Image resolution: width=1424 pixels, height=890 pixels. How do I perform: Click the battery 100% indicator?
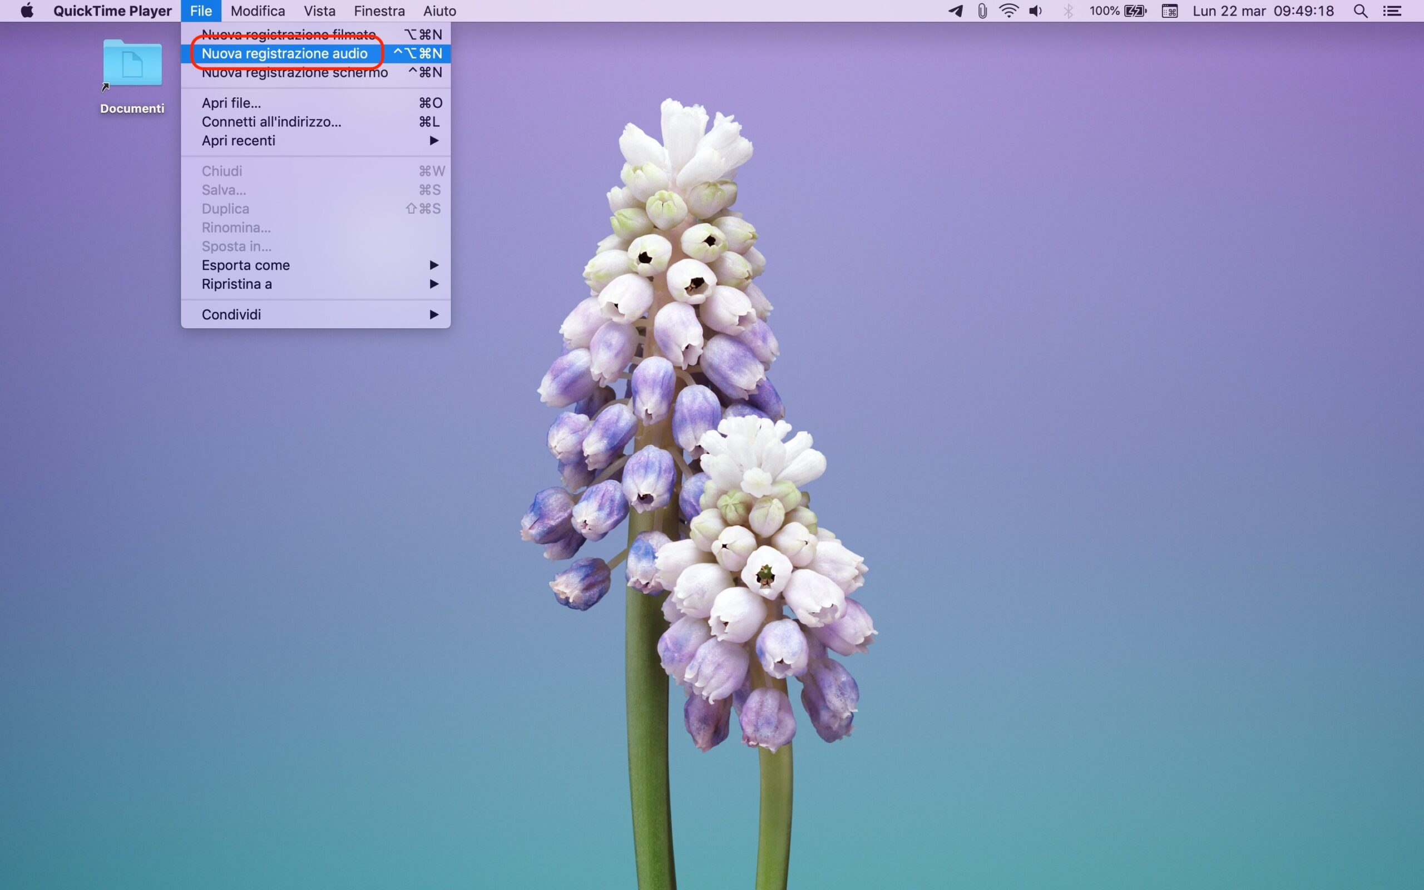[1118, 11]
